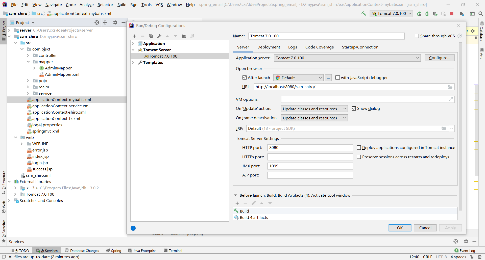Click the OK button

coord(400,228)
